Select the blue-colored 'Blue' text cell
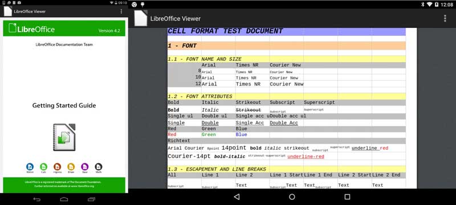The image size is (456, 205). coord(253,135)
